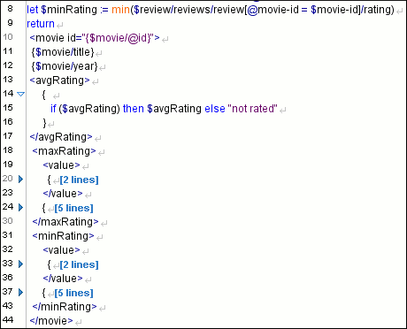Expand the folded block at line 20
The width and height of the screenshot is (407, 329).
[x=20, y=179]
